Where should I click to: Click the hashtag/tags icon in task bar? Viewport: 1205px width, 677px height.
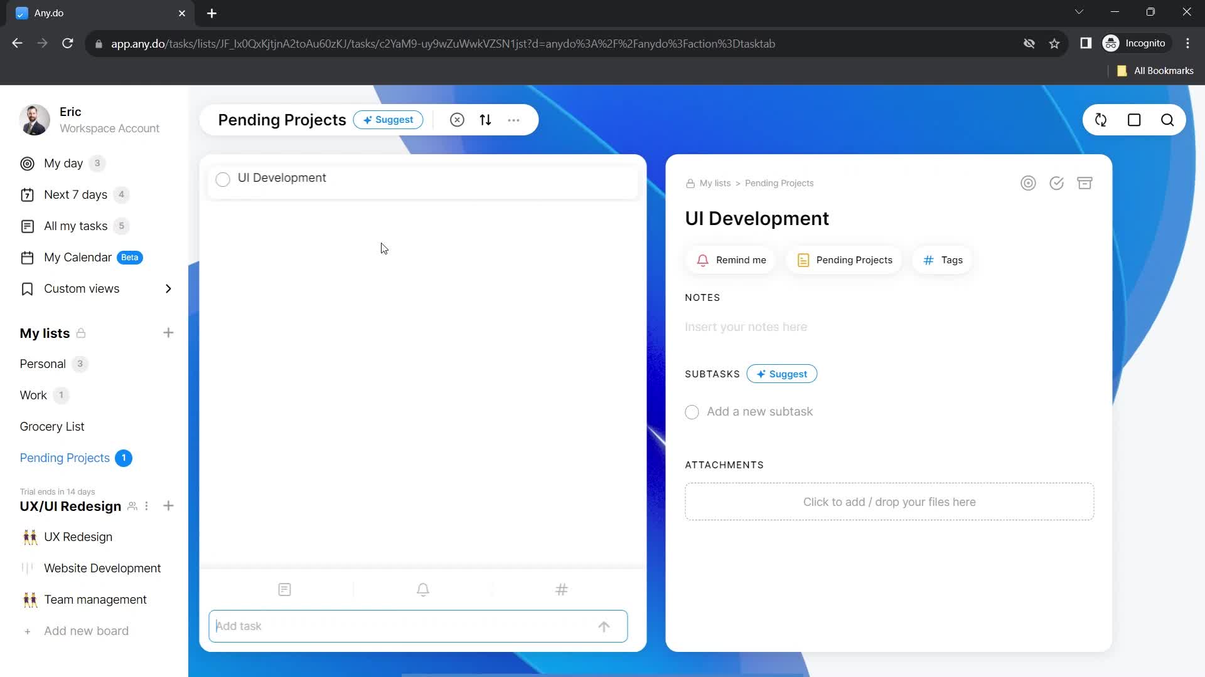[x=563, y=589]
